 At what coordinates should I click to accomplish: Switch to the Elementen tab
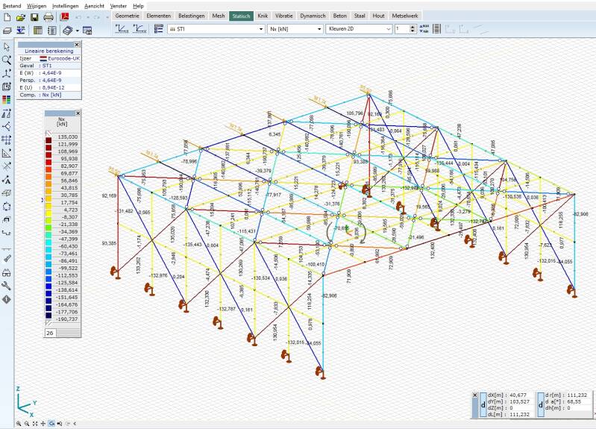click(x=158, y=16)
